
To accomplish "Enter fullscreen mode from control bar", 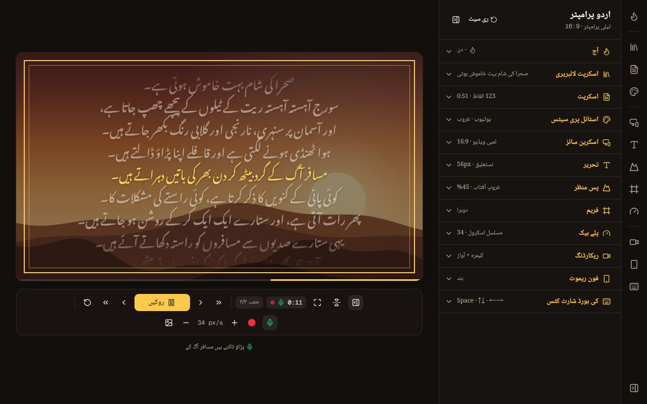I will (x=317, y=302).
